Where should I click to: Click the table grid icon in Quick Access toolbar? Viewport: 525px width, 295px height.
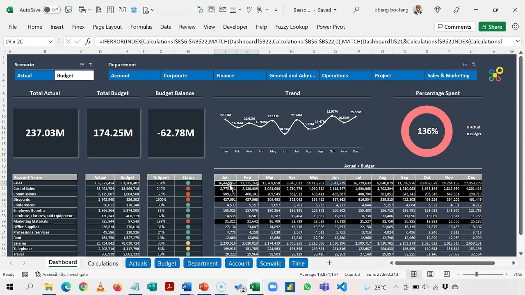[110, 10]
